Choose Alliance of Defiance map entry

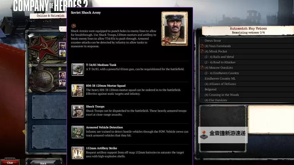point(220,84)
